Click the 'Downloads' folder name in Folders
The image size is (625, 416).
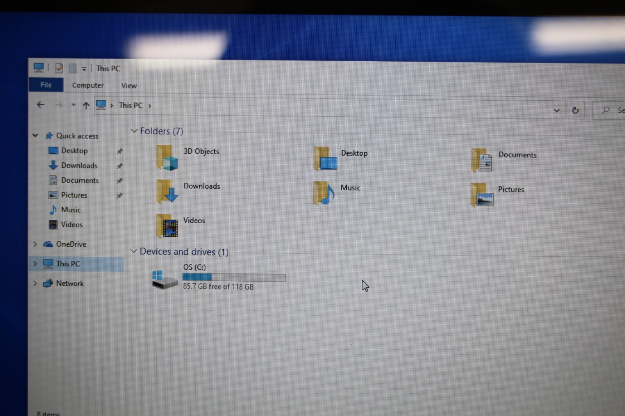point(202,186)
